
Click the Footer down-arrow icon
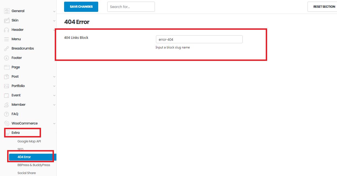[7, 58]
